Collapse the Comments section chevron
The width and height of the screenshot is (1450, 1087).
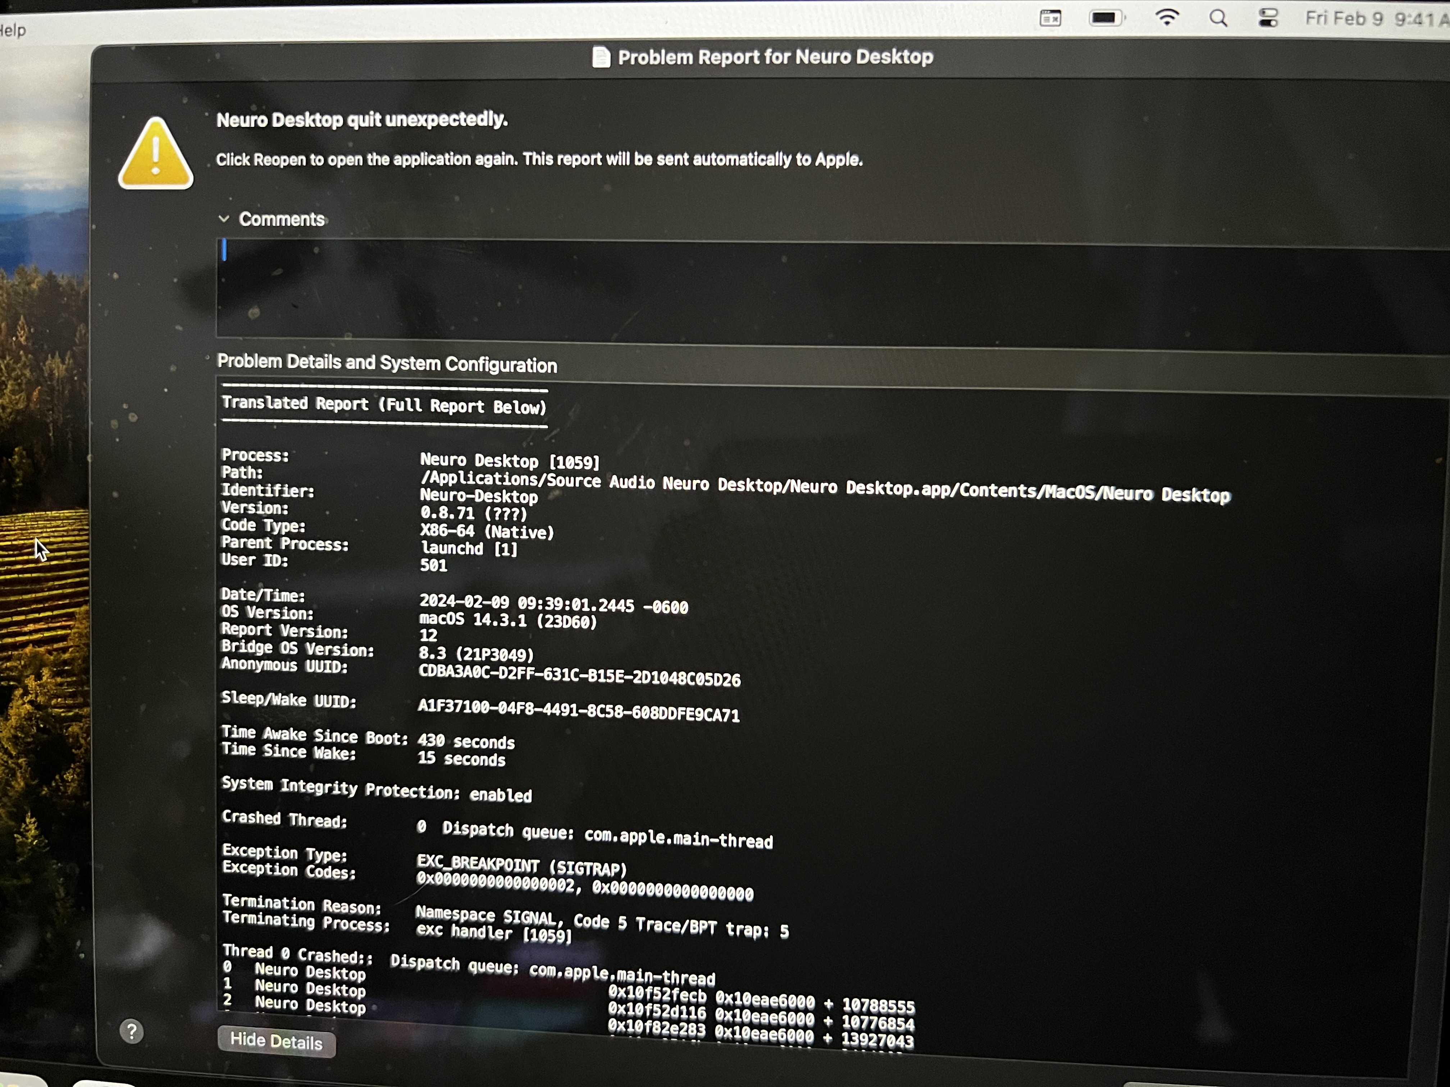point(224,219)
